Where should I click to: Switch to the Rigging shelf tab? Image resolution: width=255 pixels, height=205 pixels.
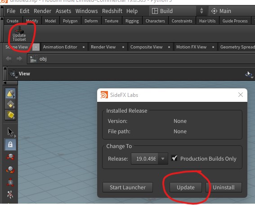(x=132, y=21)
